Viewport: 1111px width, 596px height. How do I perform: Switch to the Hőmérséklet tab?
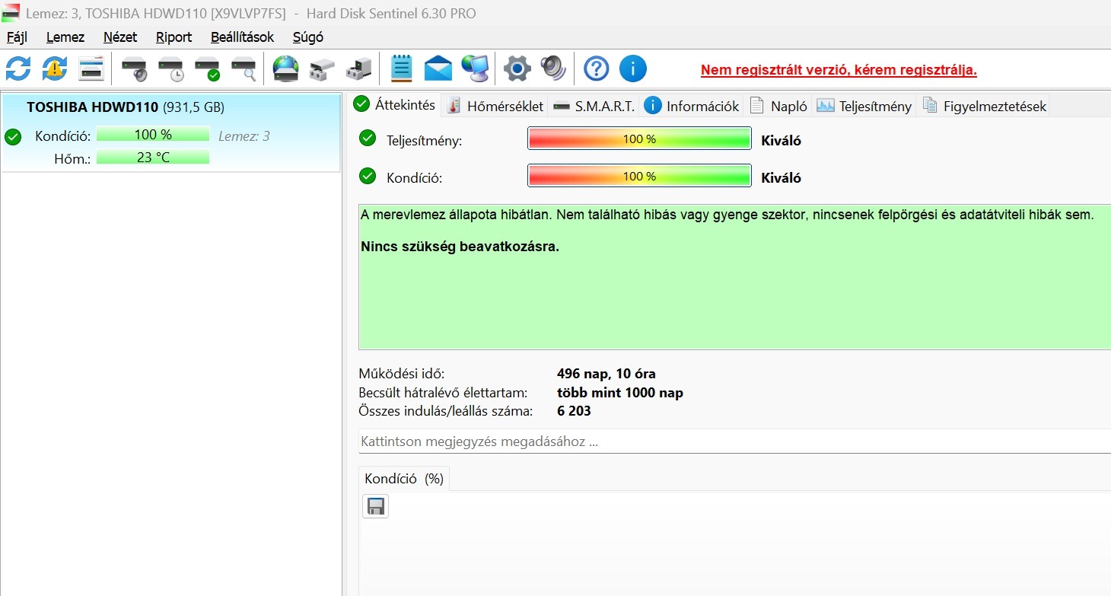[x=495, y=106]
